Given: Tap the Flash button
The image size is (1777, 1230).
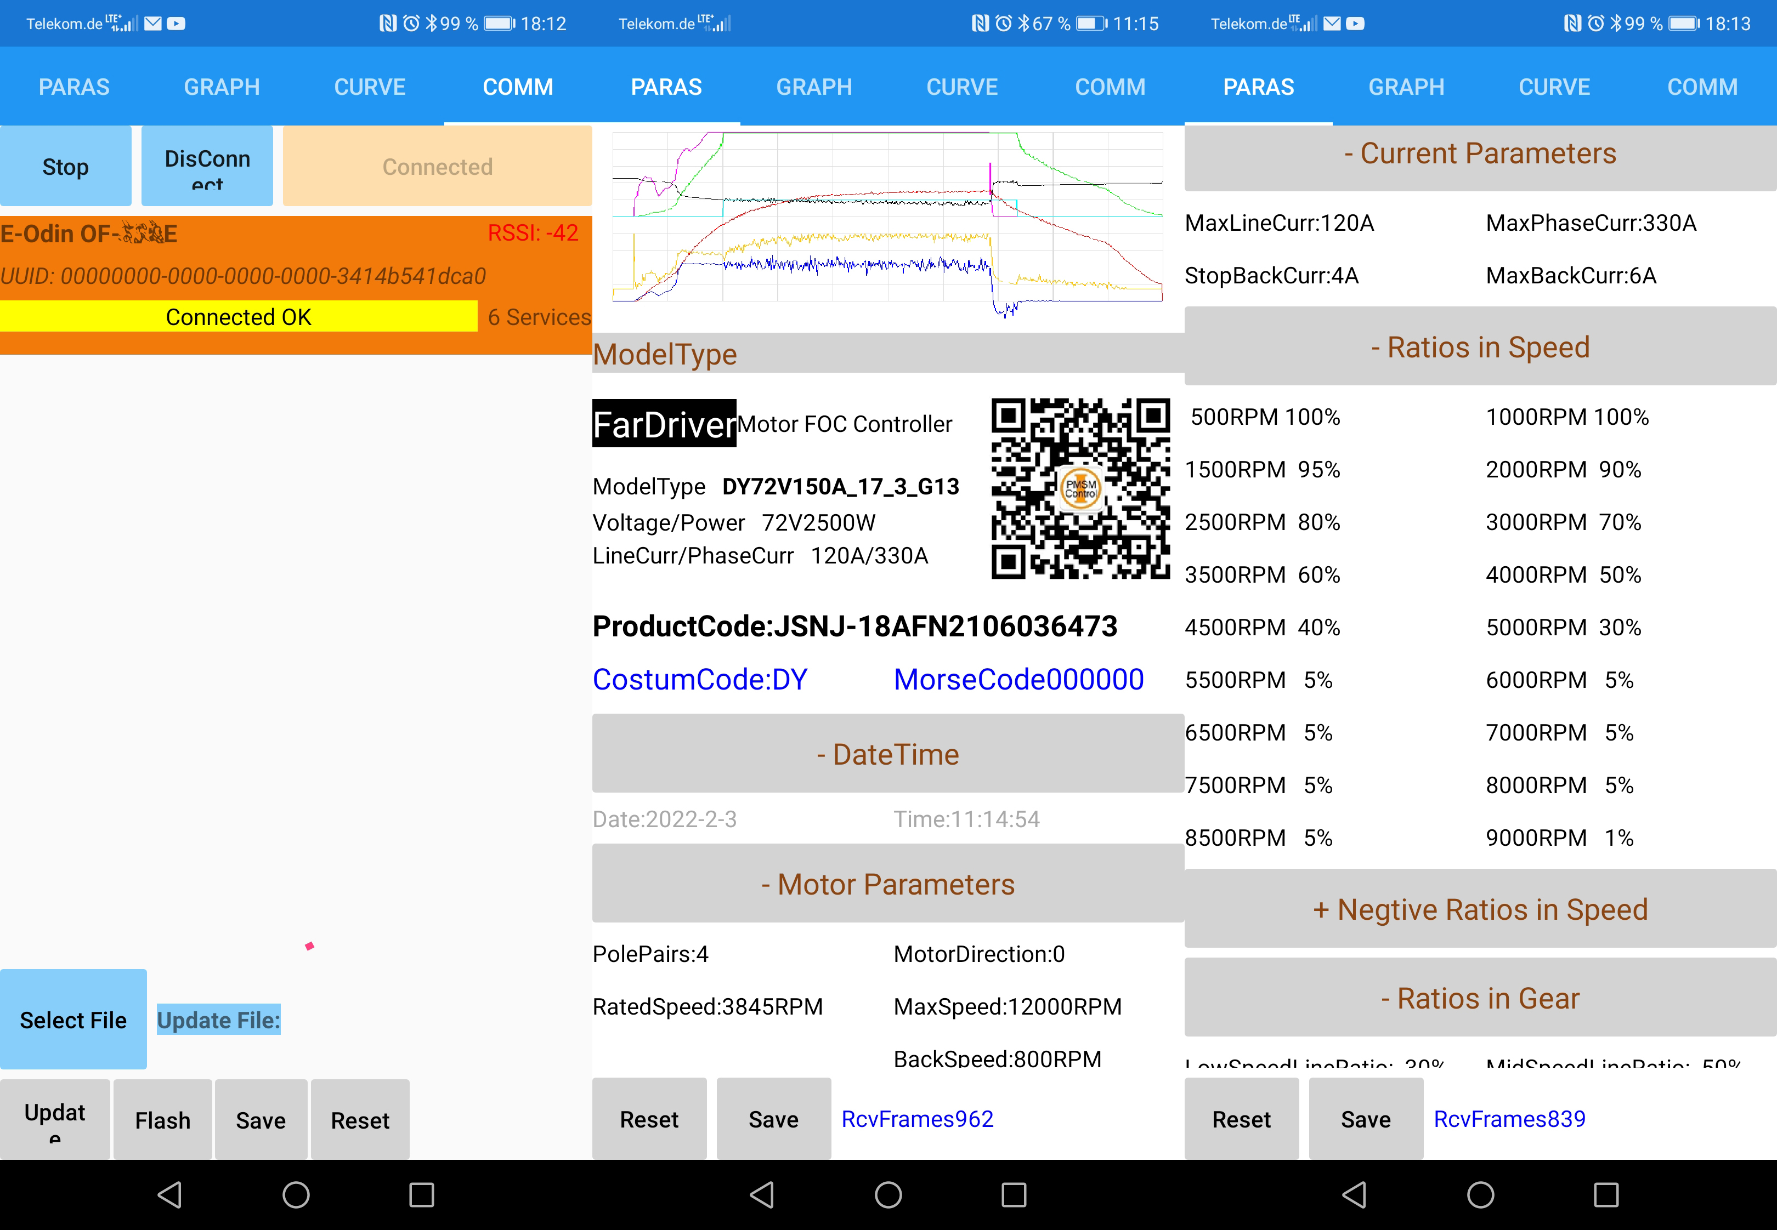Looking at the screenshot, I should 163,1120.
